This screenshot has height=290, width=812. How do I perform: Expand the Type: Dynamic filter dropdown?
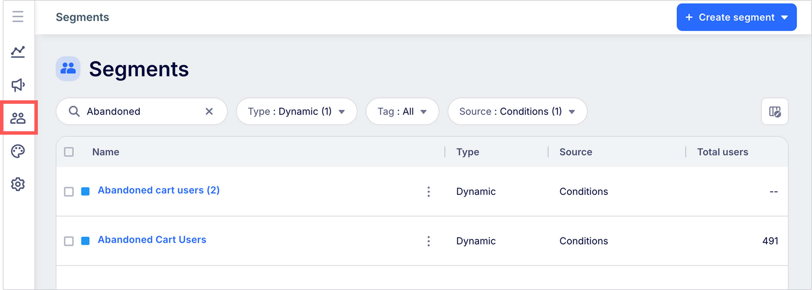point(296,111)
